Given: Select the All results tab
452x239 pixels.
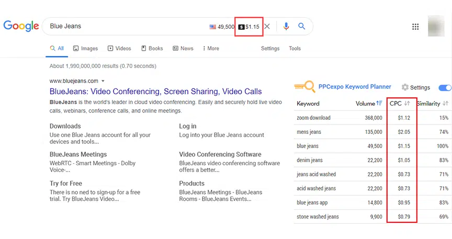Looking at the screenshot, I should click(57, 49).
